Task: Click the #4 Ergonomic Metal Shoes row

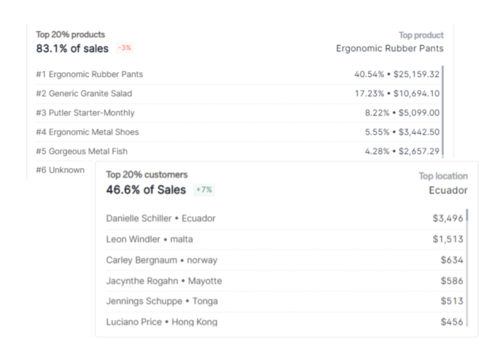Action: [87, 132]
